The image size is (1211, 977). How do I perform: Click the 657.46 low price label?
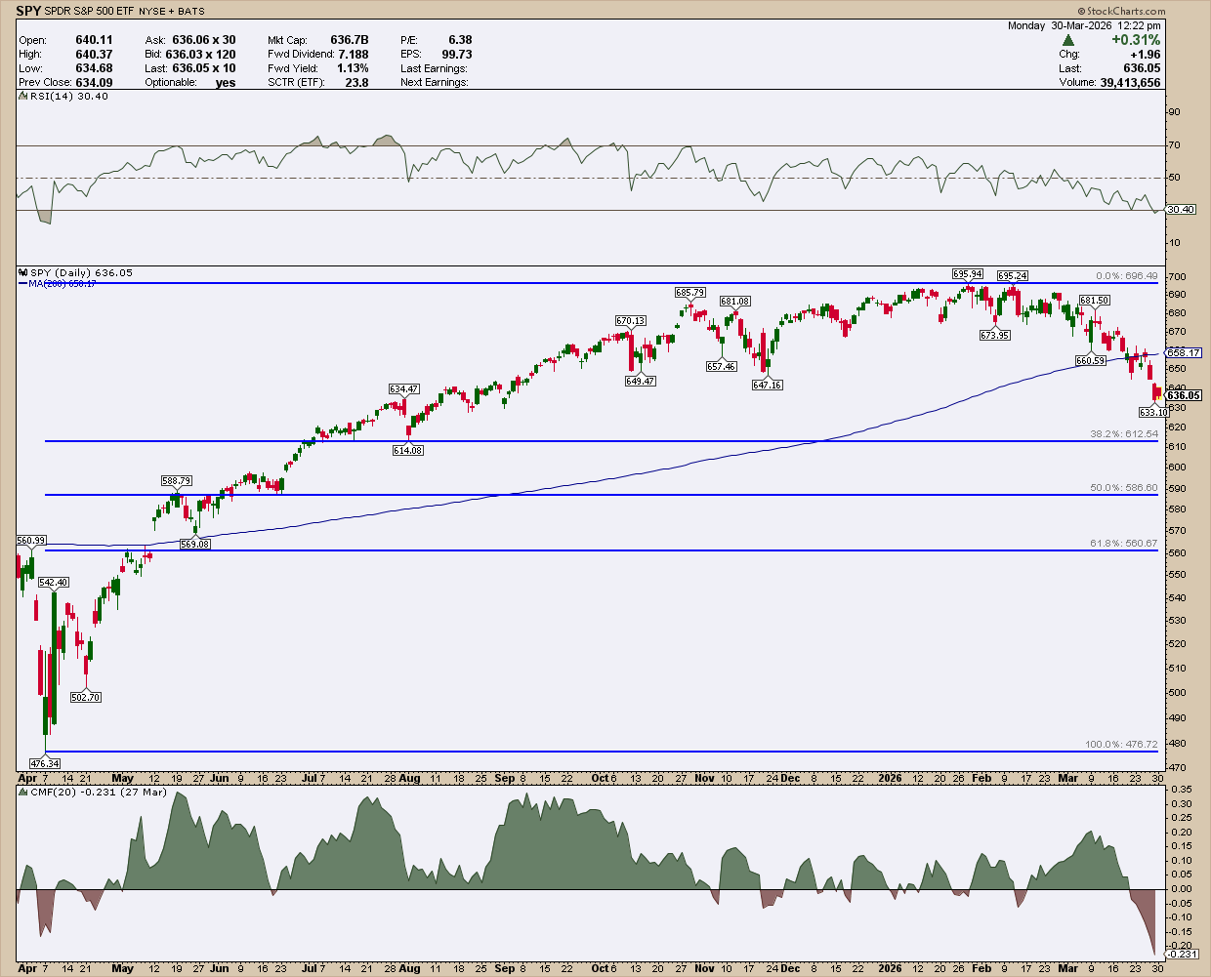[721, 367]
